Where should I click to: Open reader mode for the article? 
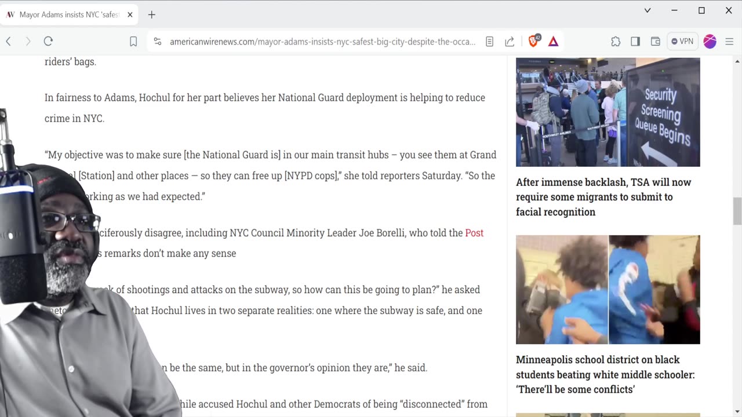pyautogui.click(x=489, y=42)
